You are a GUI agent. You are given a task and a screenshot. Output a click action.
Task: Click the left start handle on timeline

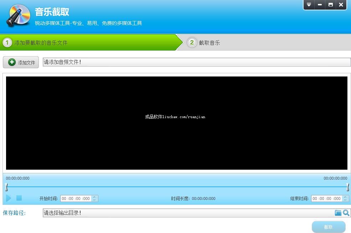click(x=6, y=187)
